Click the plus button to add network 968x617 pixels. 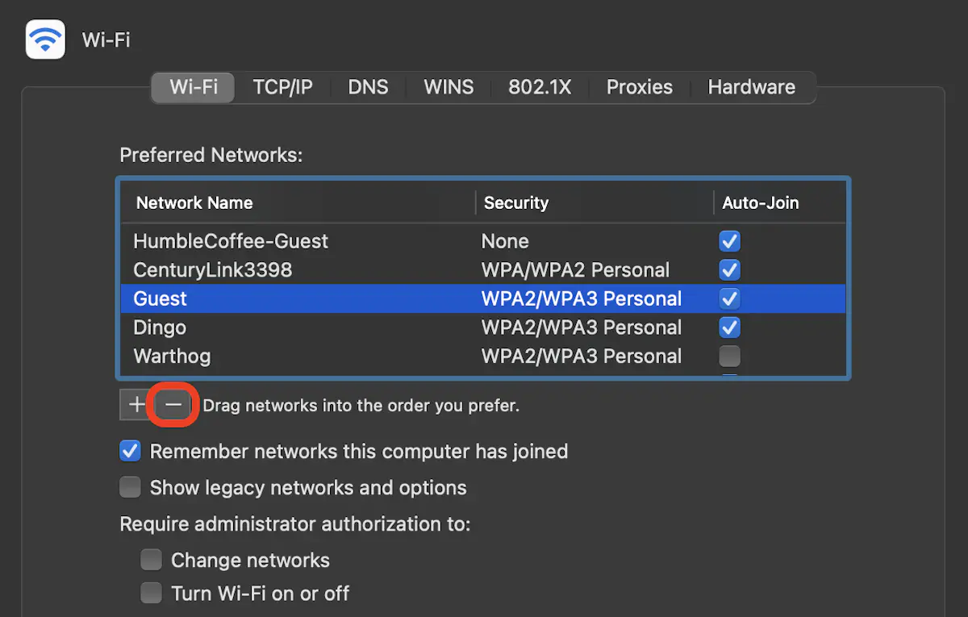click(136, 405)
